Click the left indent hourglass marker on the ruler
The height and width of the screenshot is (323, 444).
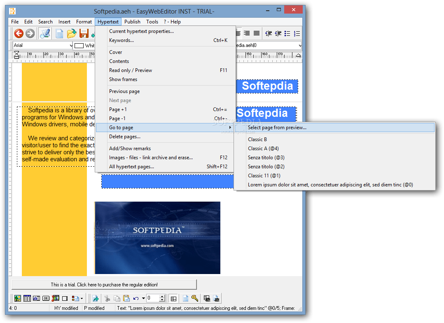coord(17,55)
